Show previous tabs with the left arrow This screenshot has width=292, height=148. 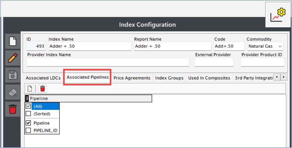pyautogui.click(x=277, y=77)
